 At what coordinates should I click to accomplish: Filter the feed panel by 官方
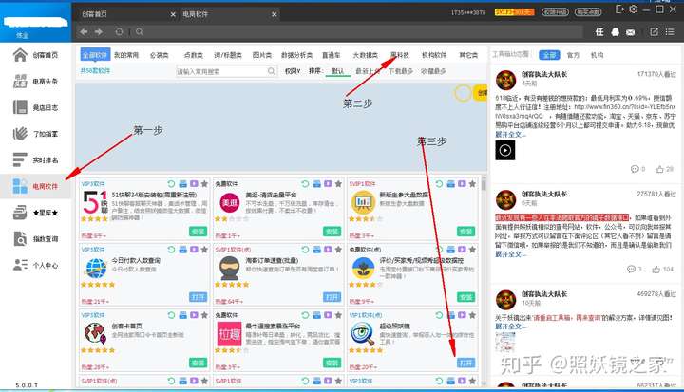(573, 55)
